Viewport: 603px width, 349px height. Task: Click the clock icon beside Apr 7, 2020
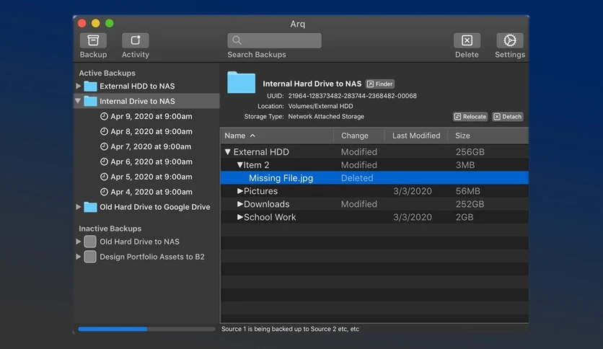(x=104, y=146)
